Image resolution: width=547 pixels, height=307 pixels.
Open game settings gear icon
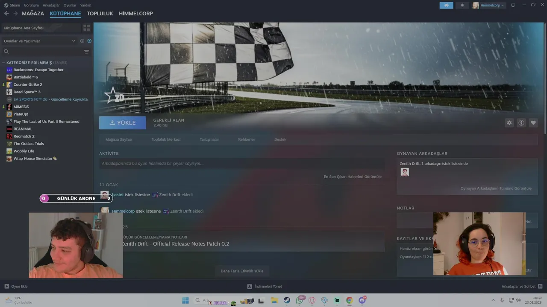[509, 123]
